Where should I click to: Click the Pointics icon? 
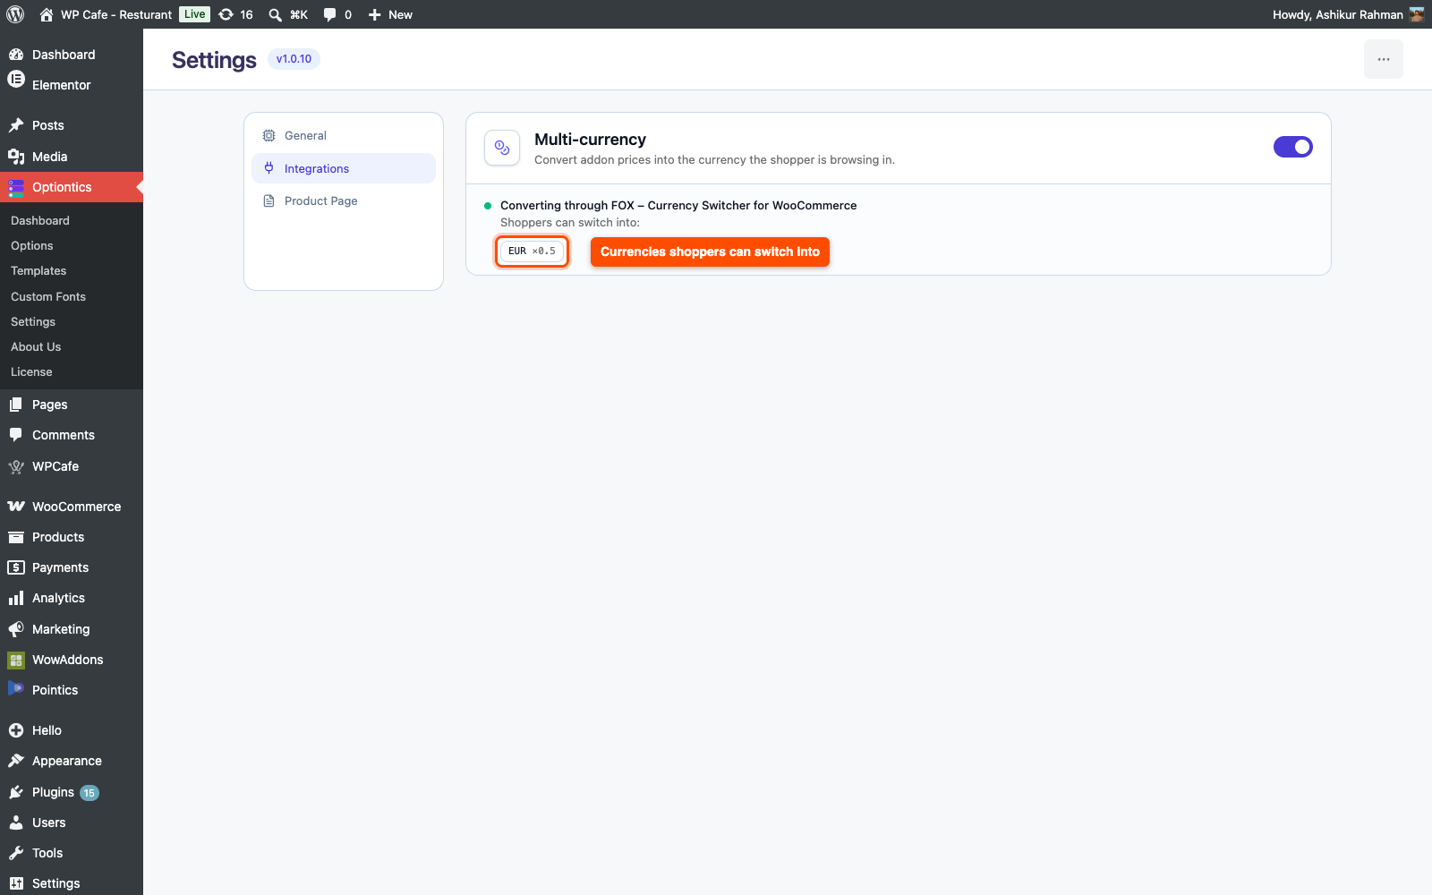pyautogui.click(x=16, y=688)
